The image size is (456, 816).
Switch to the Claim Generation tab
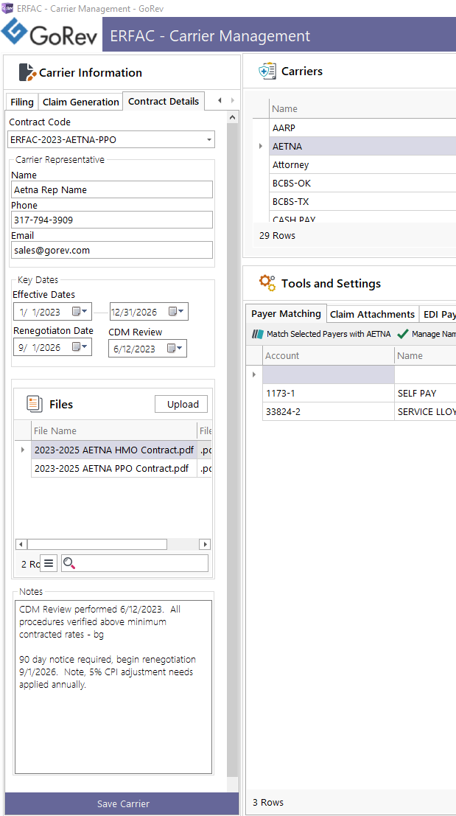[80, 102]
